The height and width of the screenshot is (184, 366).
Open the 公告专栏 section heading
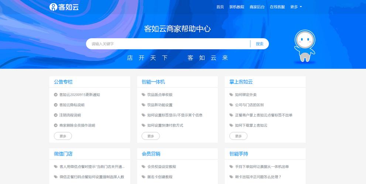[x=63, y=82]
